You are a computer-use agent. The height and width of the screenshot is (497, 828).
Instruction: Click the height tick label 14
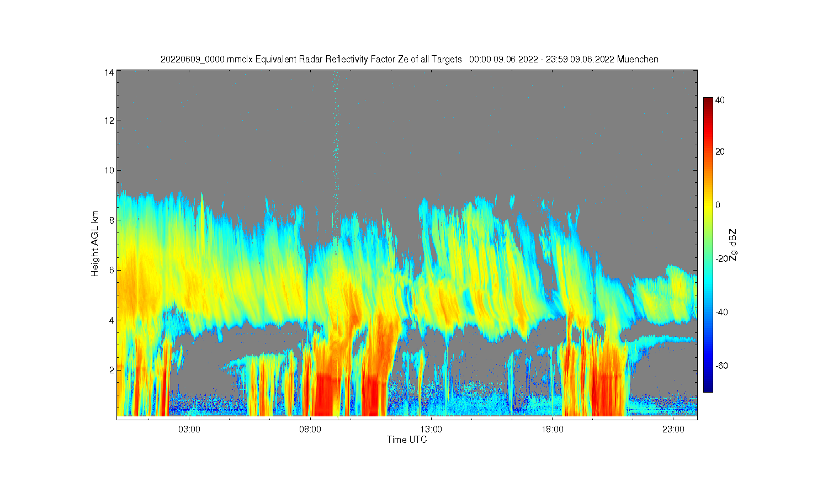(109, 72)
